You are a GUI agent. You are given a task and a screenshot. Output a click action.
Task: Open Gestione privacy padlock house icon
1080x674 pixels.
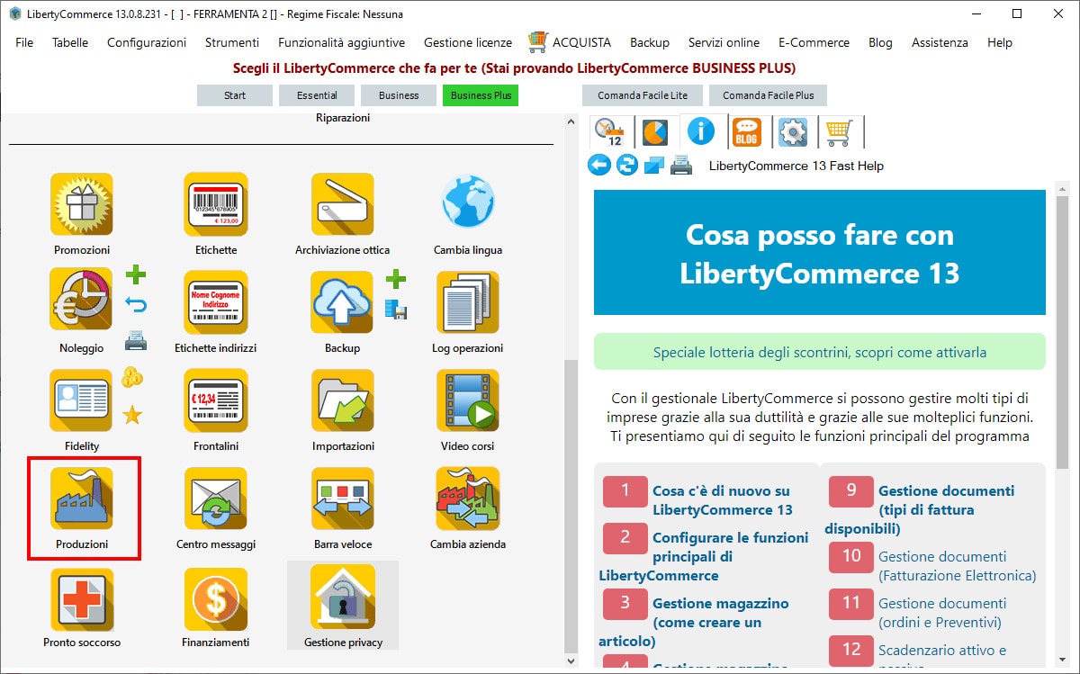(343, 598)
